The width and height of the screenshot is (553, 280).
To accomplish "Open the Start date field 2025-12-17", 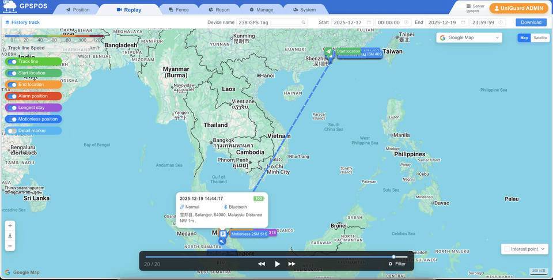I will (x=353, y=22).
